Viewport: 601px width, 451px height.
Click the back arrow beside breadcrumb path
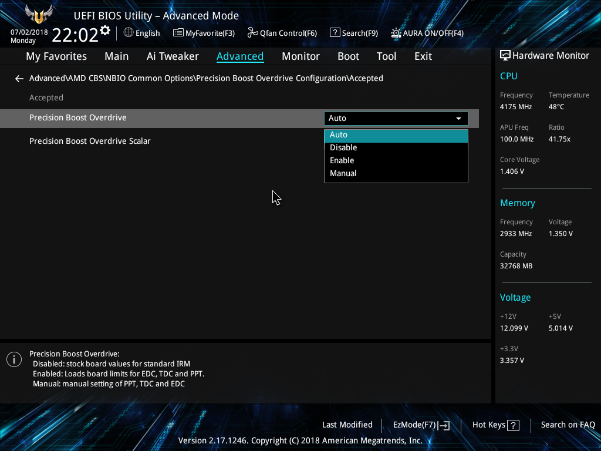point(19,79)
